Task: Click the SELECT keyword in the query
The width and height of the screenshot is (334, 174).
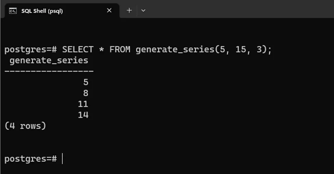Action: pyautogui.click(x=77, y=49)
